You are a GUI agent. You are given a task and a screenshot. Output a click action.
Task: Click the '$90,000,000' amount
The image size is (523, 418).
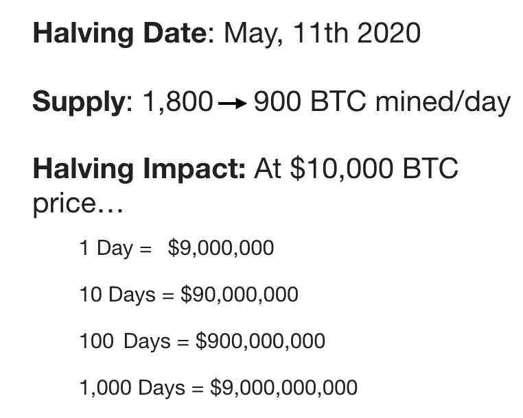pos(240,295)
